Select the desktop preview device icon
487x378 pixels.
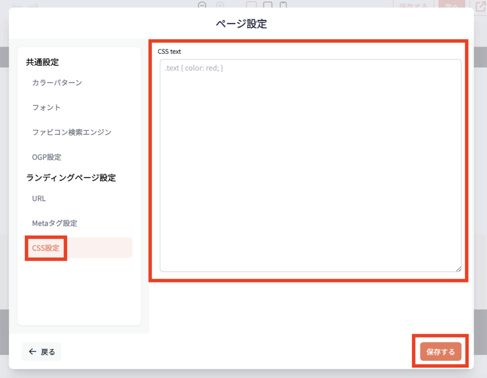(x=252, y=5)
